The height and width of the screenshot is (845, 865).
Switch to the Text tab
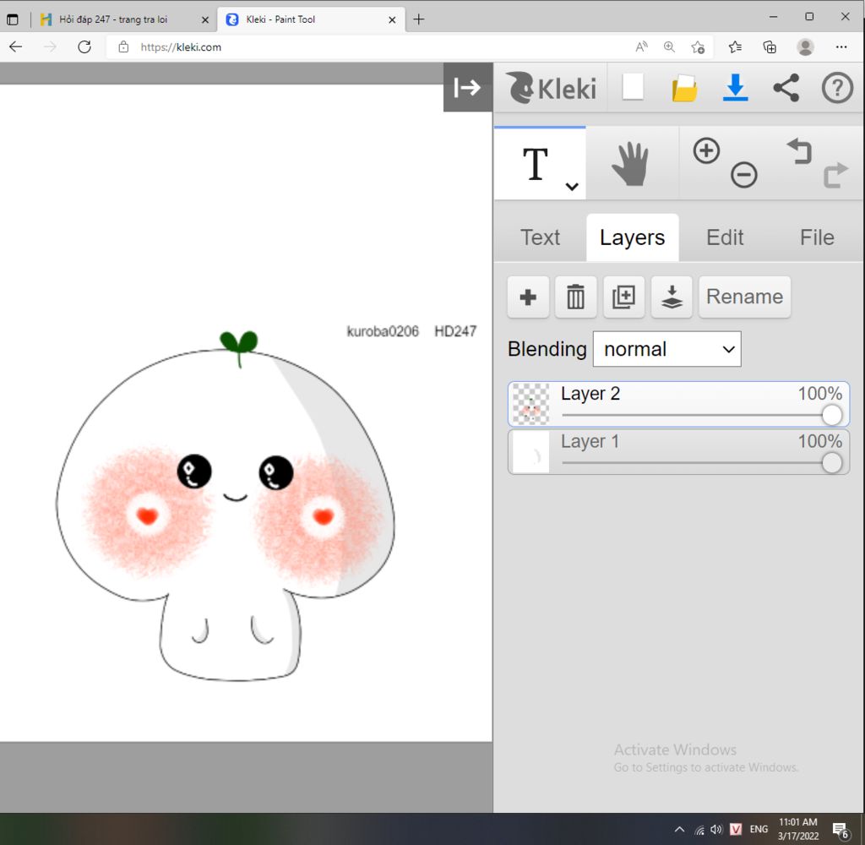pyautogui.click(x=540, y=237)
